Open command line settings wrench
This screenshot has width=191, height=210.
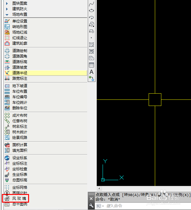(x=91, y=205)
